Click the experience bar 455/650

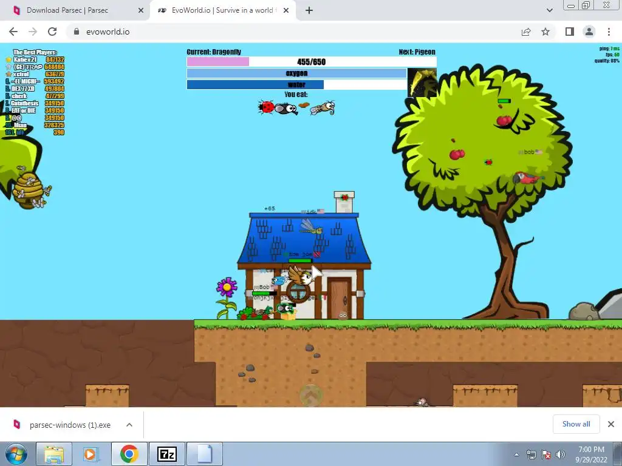(312, 61)
